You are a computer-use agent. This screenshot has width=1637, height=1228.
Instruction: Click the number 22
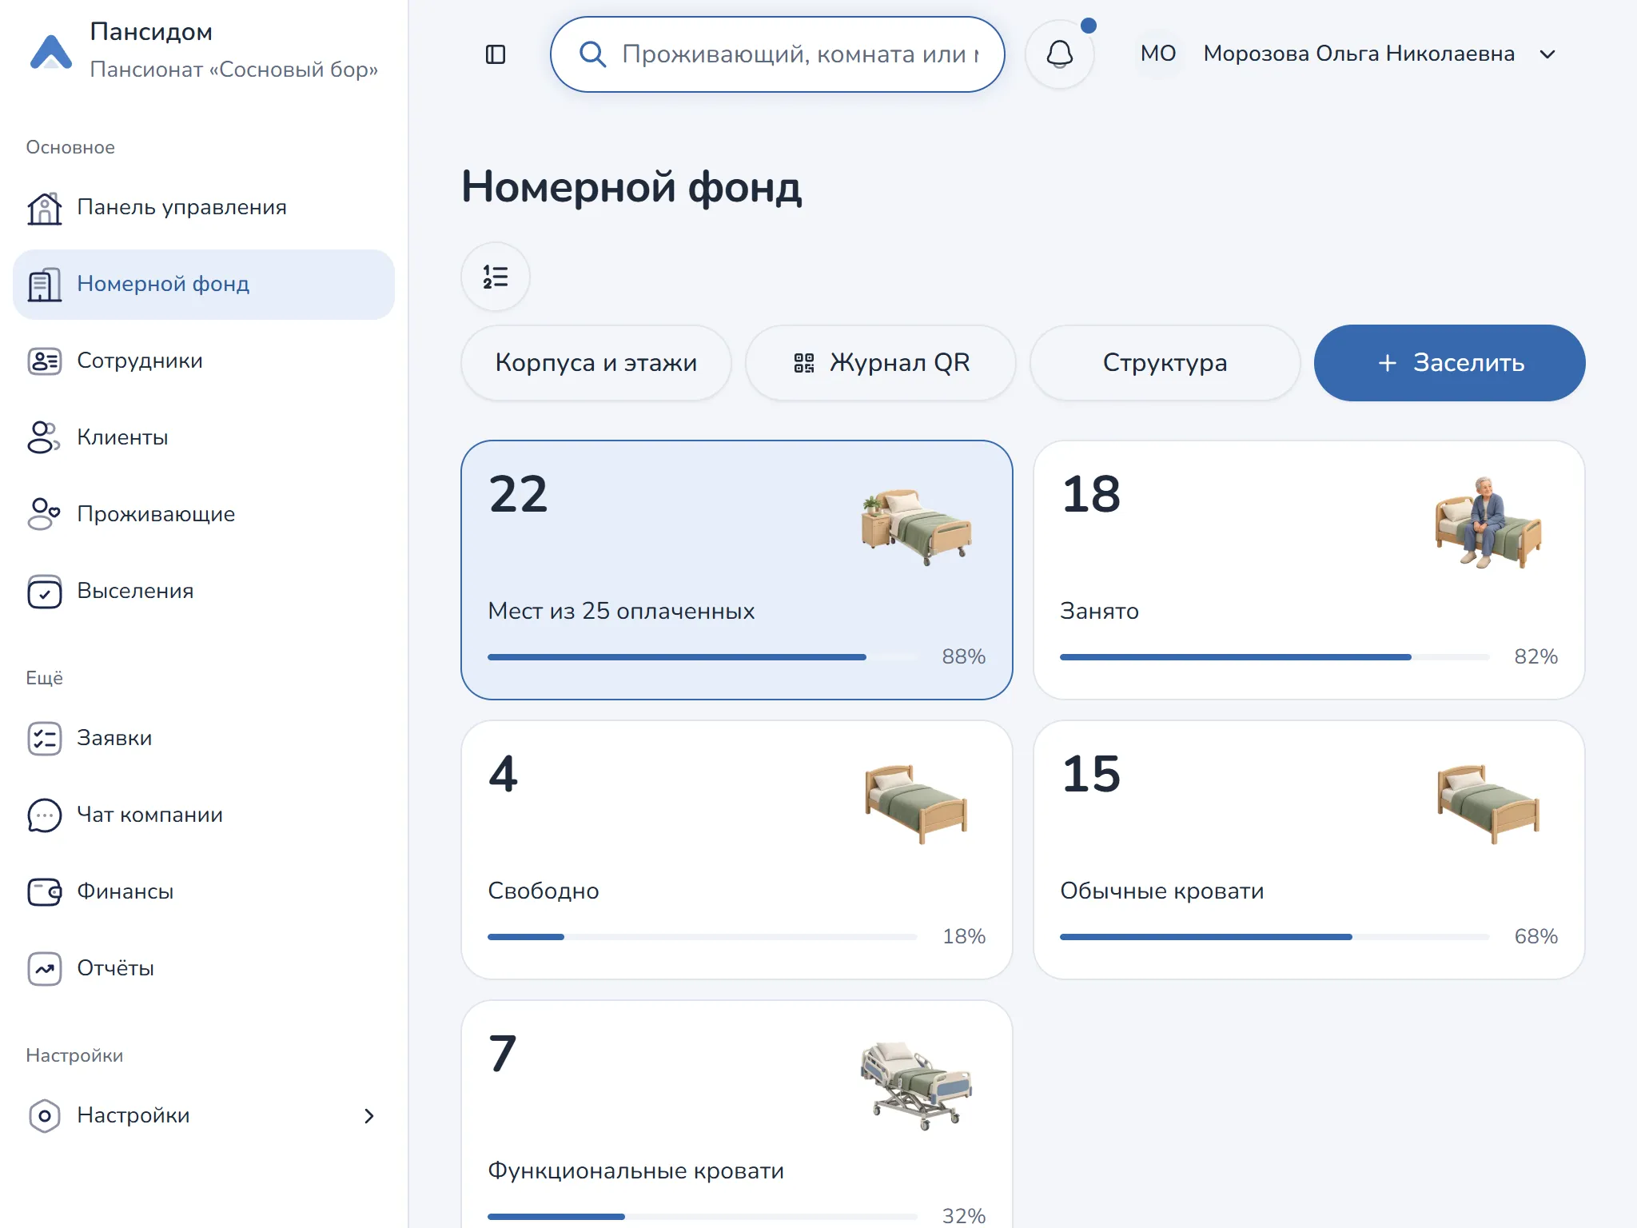pos(518,494)
